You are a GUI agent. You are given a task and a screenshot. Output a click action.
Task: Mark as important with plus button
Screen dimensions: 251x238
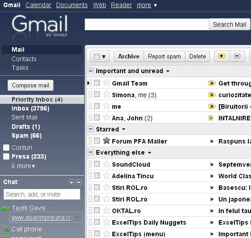coord(222,56)
